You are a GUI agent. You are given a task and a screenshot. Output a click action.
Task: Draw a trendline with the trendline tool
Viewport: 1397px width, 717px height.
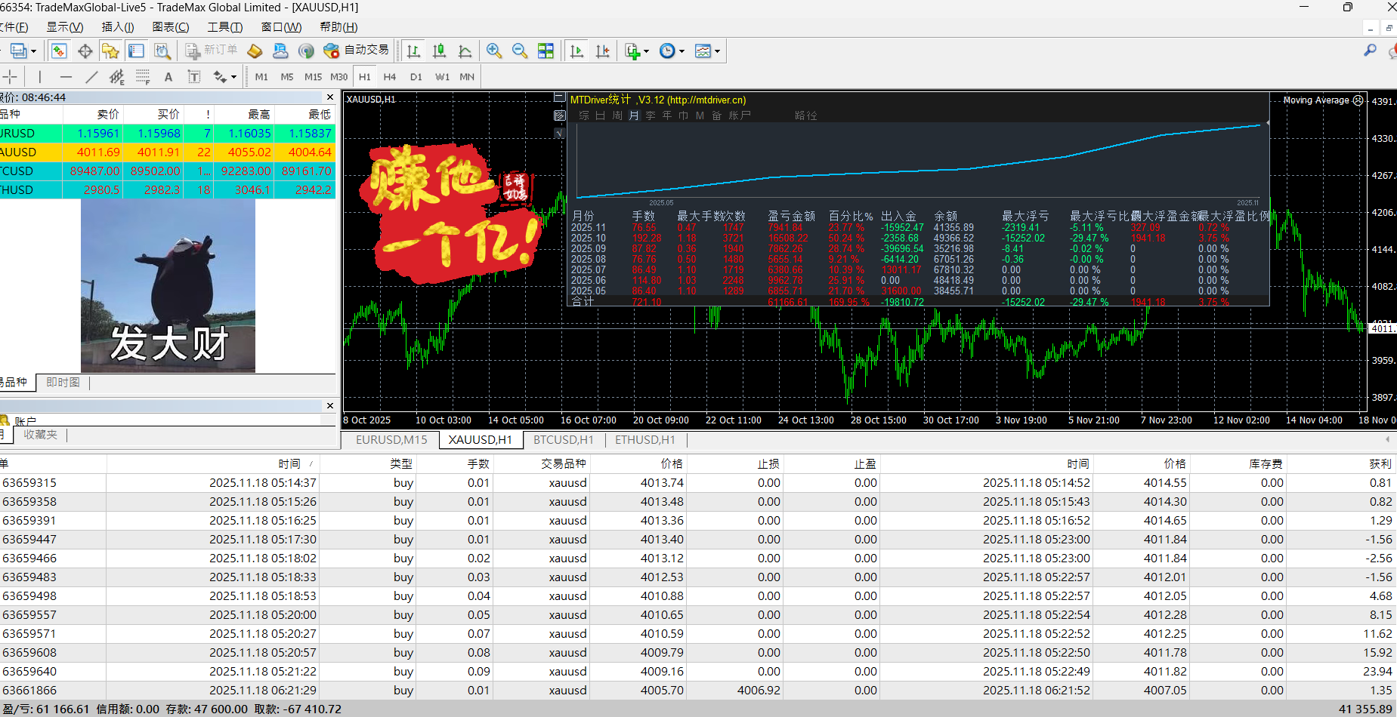point(91,77)
